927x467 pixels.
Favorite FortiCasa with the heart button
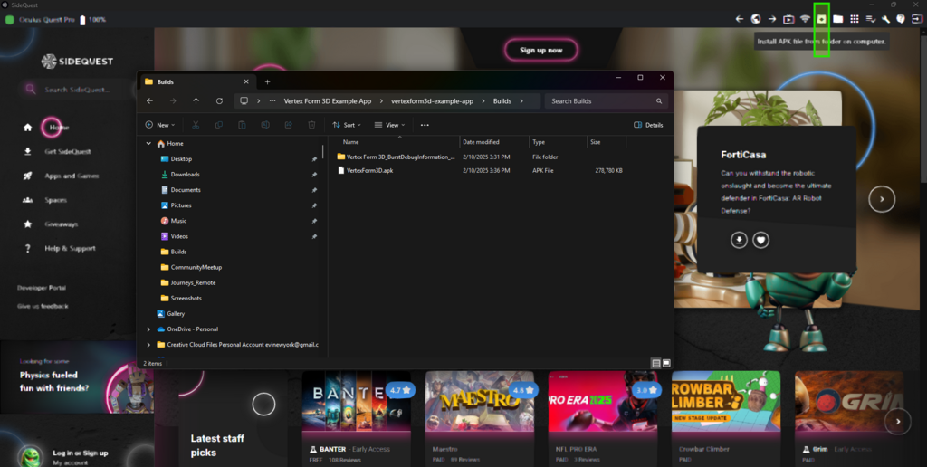click(761, 240)
